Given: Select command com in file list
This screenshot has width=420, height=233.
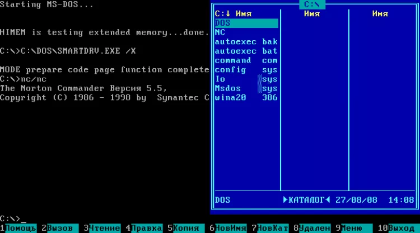Looking at the screenshot, I should coord(246,60).
